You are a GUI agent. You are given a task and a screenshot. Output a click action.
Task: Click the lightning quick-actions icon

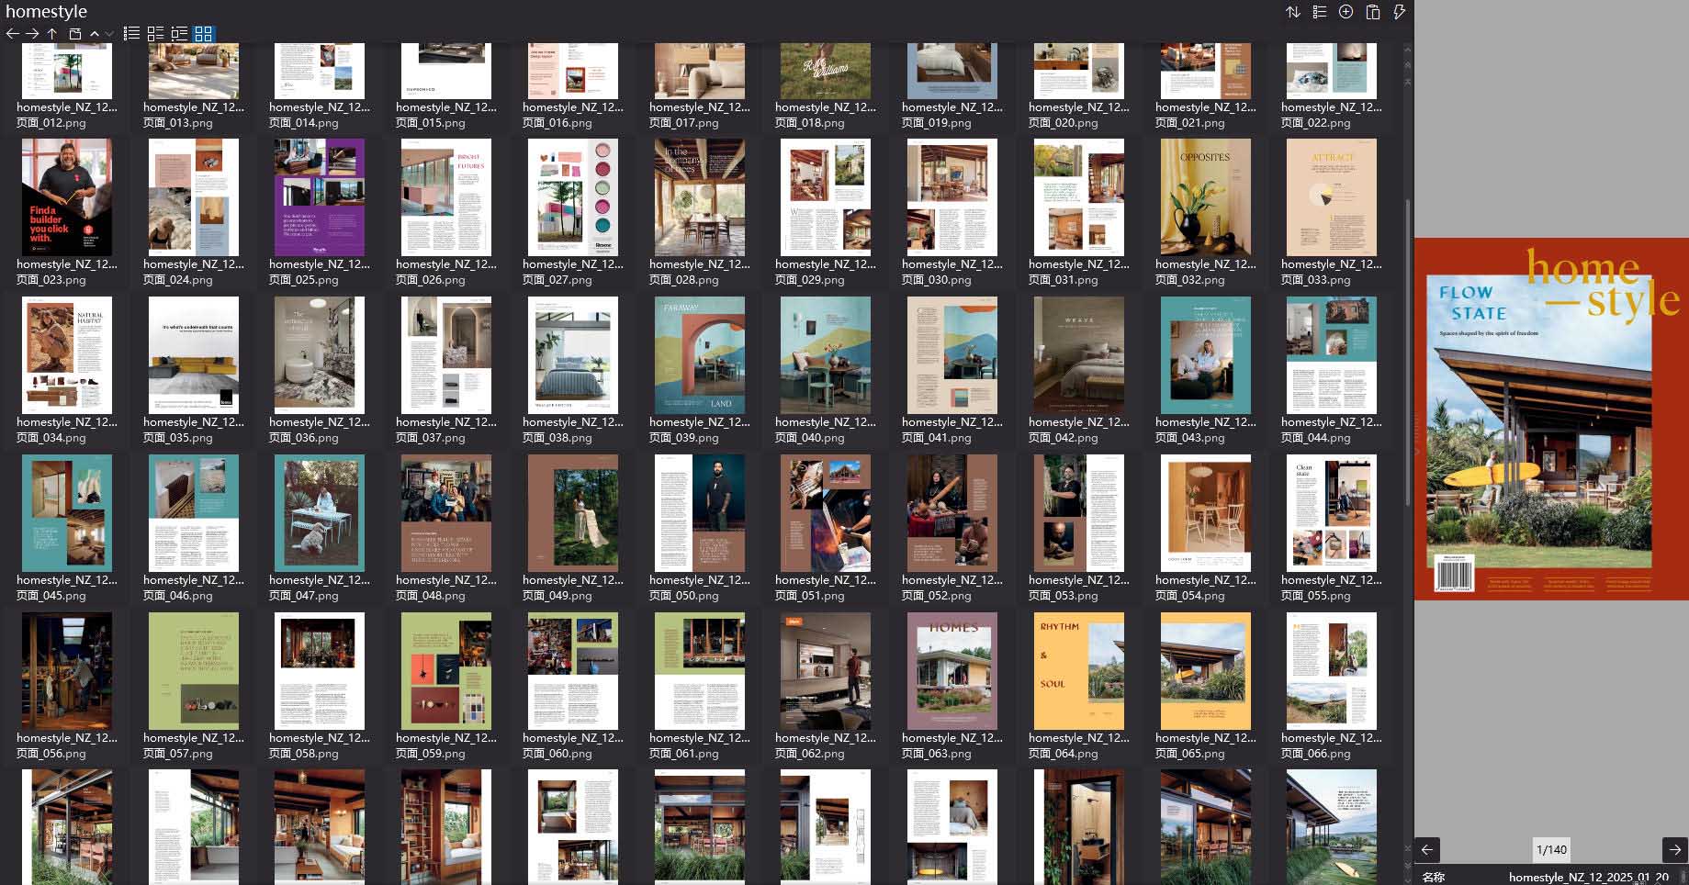tap(1400, 12)
